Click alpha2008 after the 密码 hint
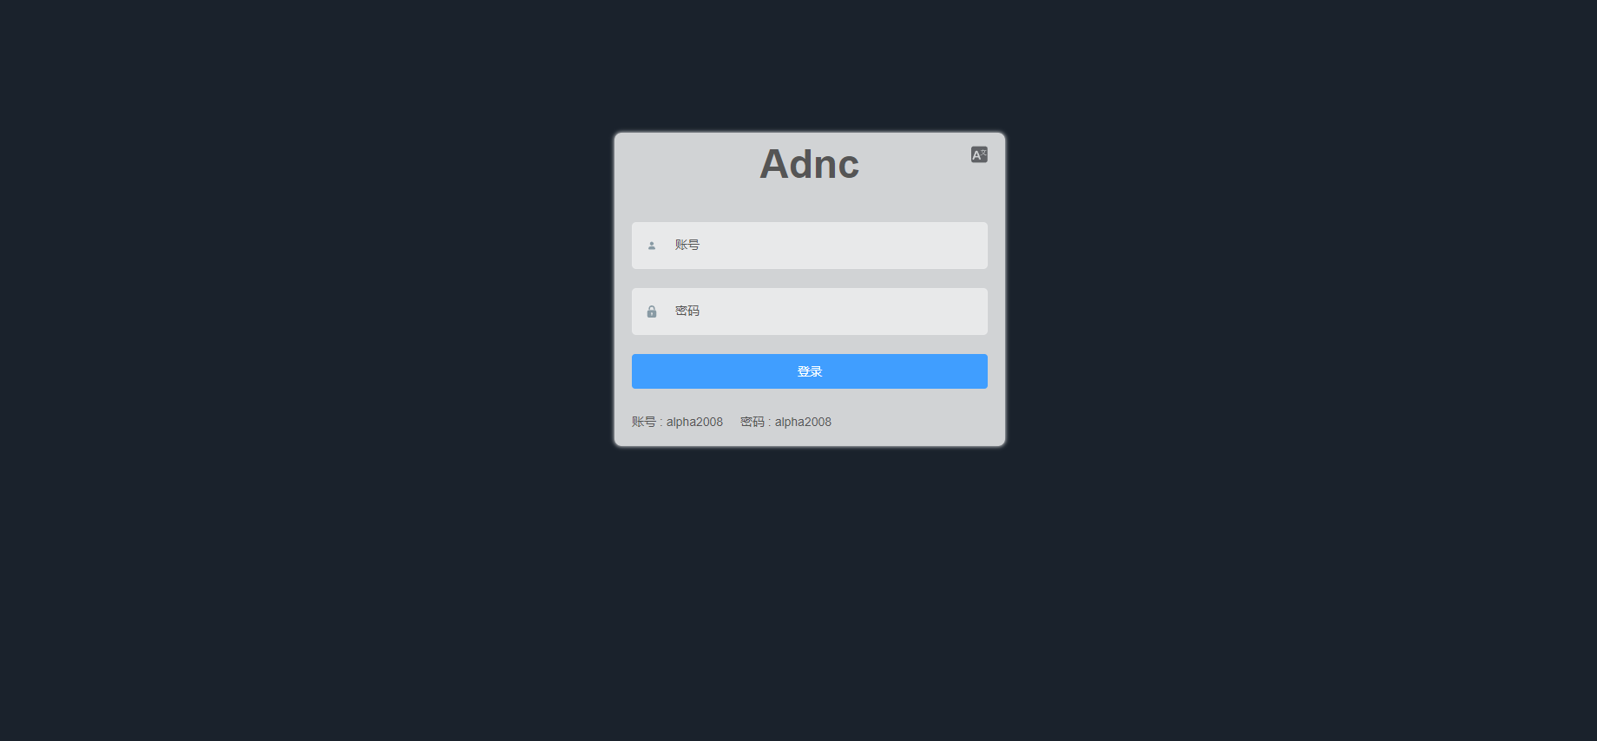Image resolution: width=1597 pixels, height=741 pixels. [803, 422]
